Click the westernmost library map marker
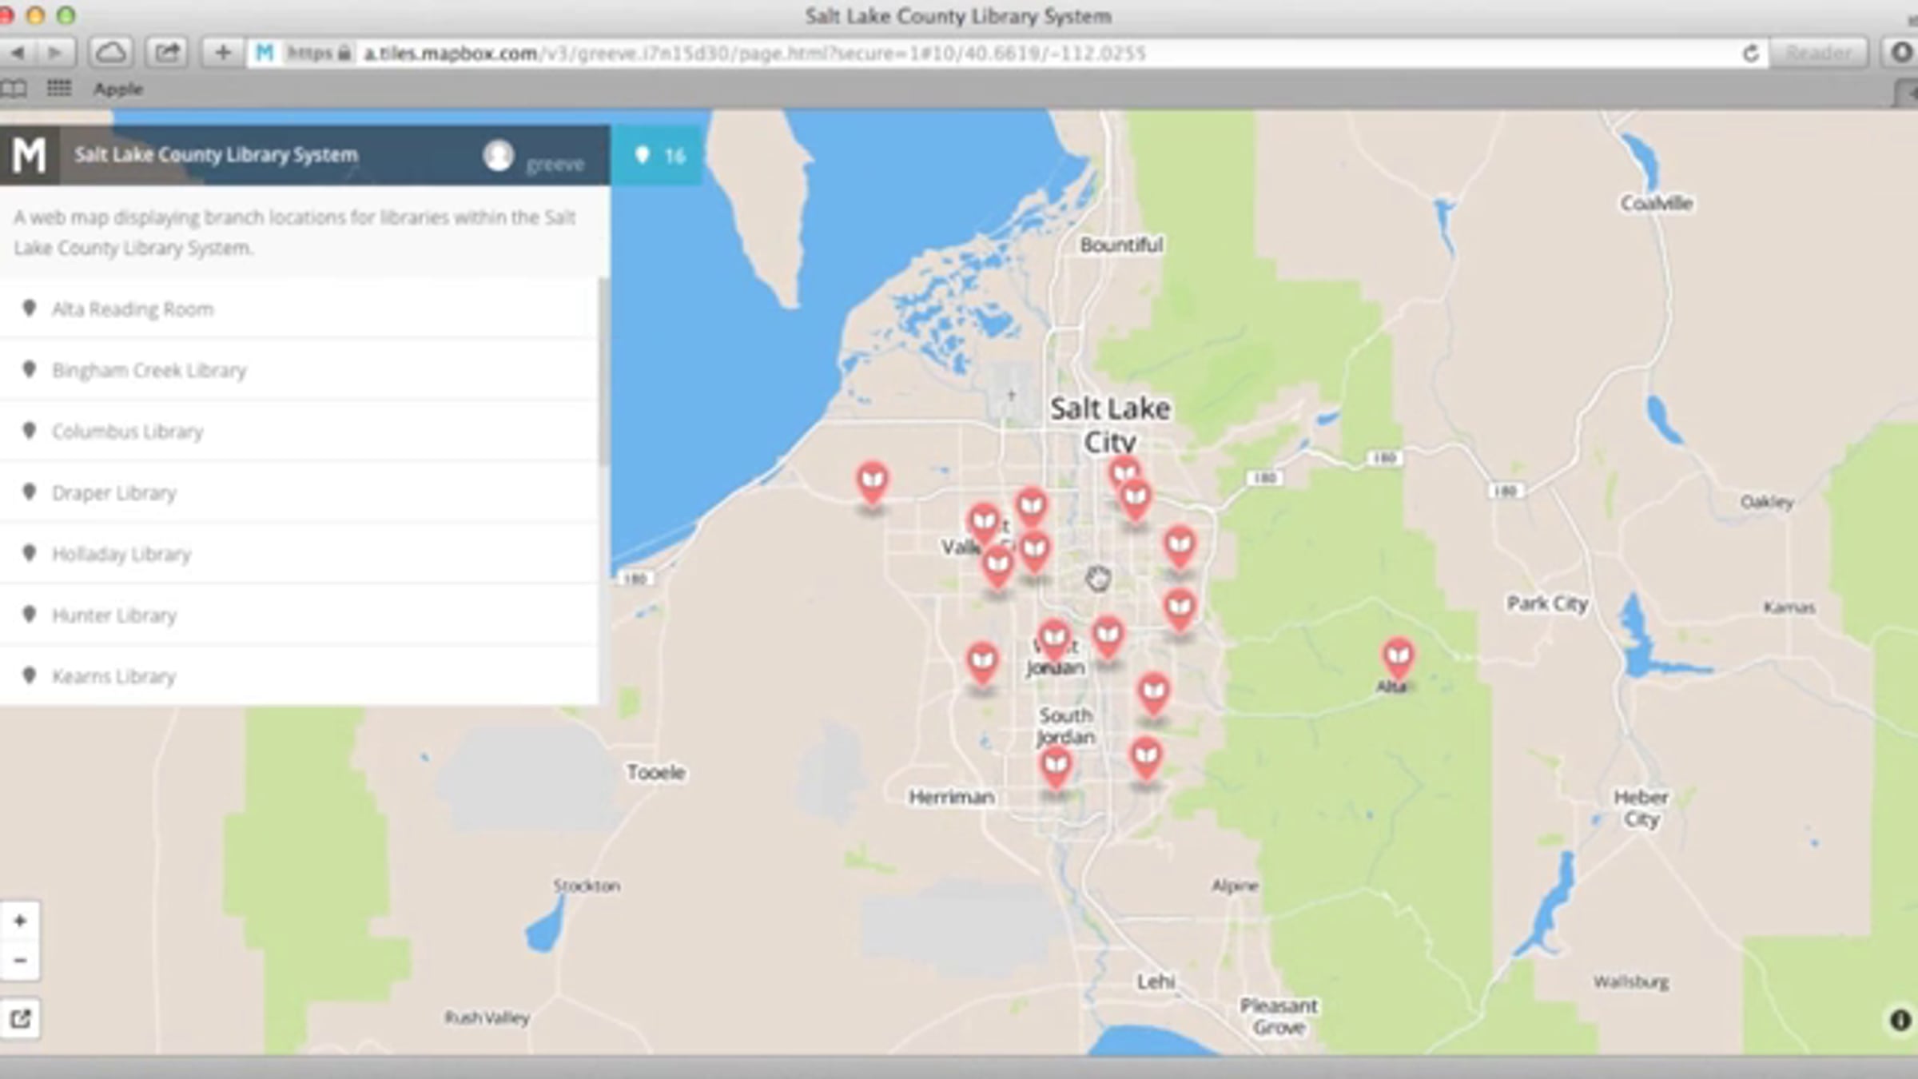The height and width of the screenshot is (1079, 1918). [x=872, y=481]
